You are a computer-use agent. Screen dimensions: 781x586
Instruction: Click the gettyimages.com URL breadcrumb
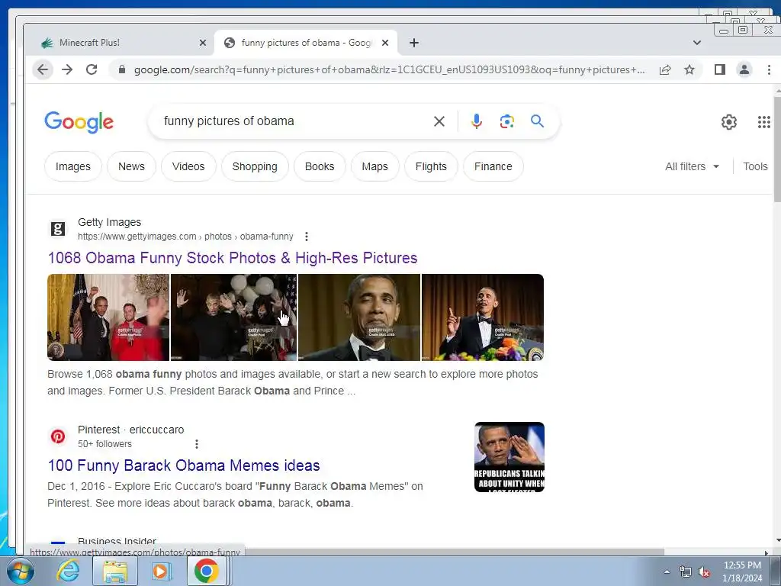[x=185, y=237]
